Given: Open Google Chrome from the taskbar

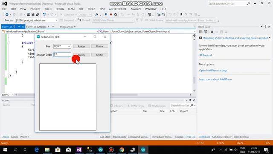Looking at the screenshot, I should pos(122,150).
